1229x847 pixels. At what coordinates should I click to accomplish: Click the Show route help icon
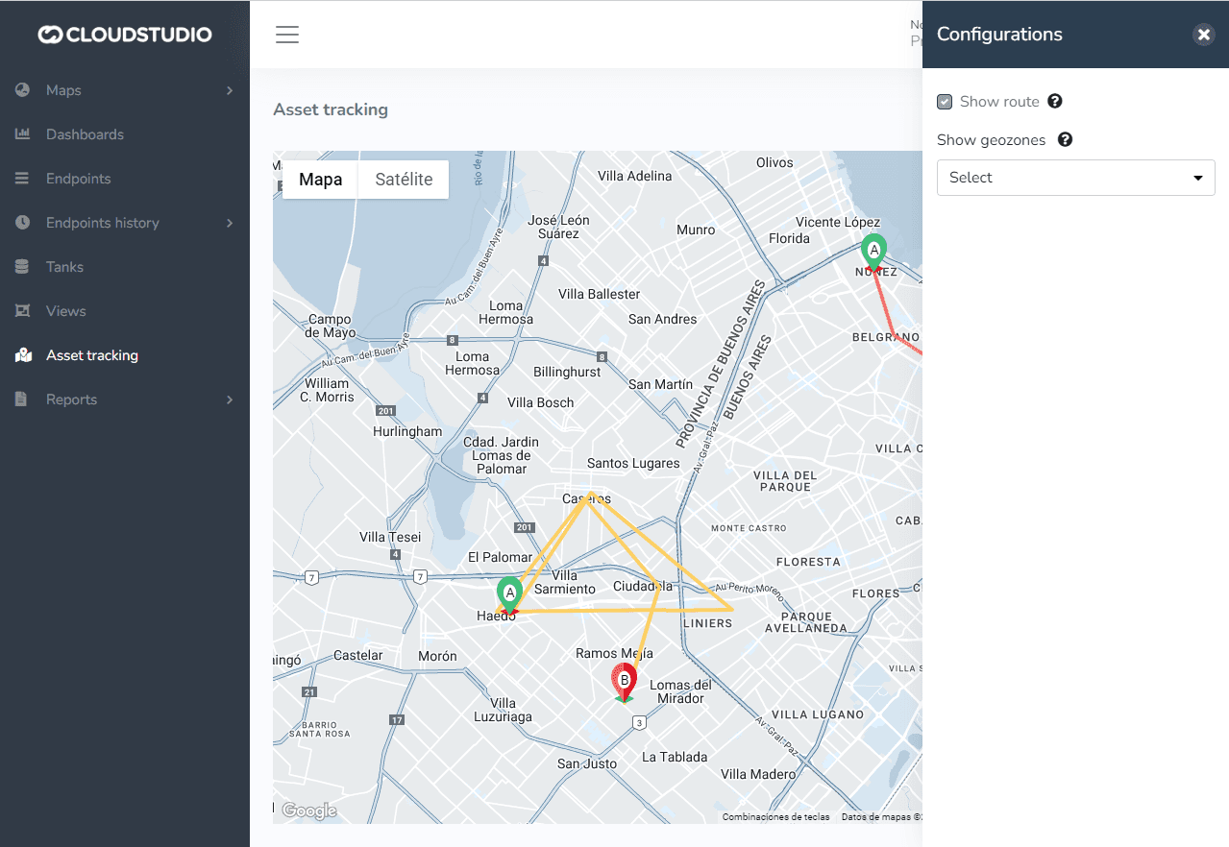click(x=1054, y=101)
